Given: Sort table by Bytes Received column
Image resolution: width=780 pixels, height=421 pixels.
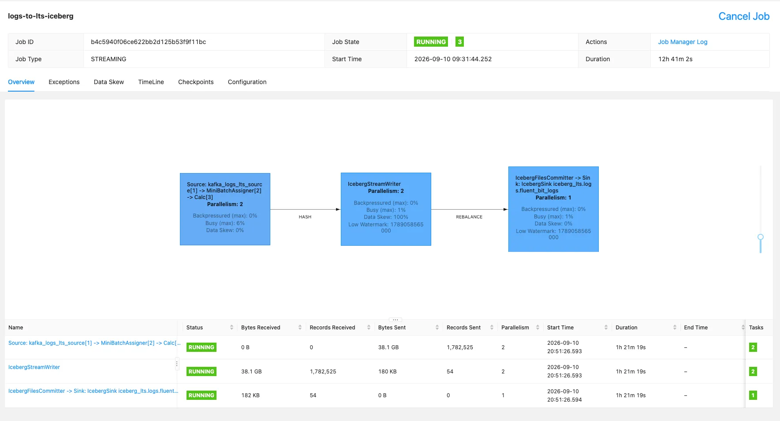Looking at the screenshot, I should click(300, 327).
